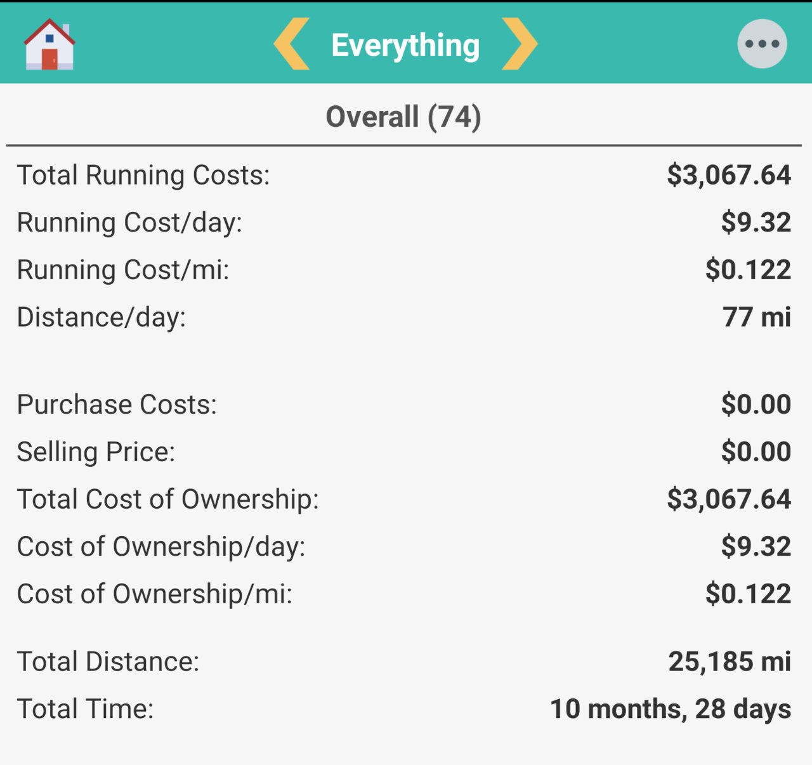The height and width of the screenshot is (765, 812).
Task: Tap the Selling Price $0.00 value
Action: 756,452
